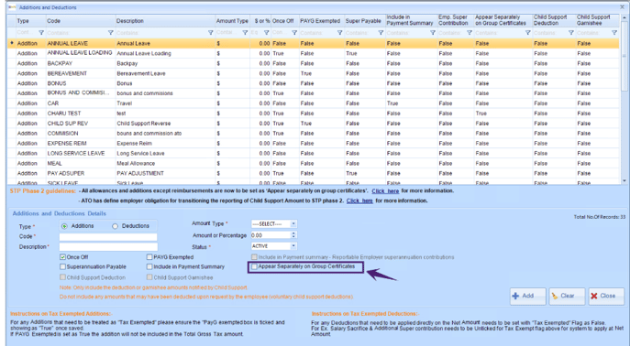Open filter icon for Amount Type column

245,32
